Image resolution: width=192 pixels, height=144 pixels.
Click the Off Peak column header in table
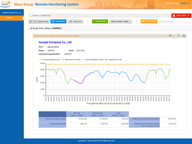[77, 114]
